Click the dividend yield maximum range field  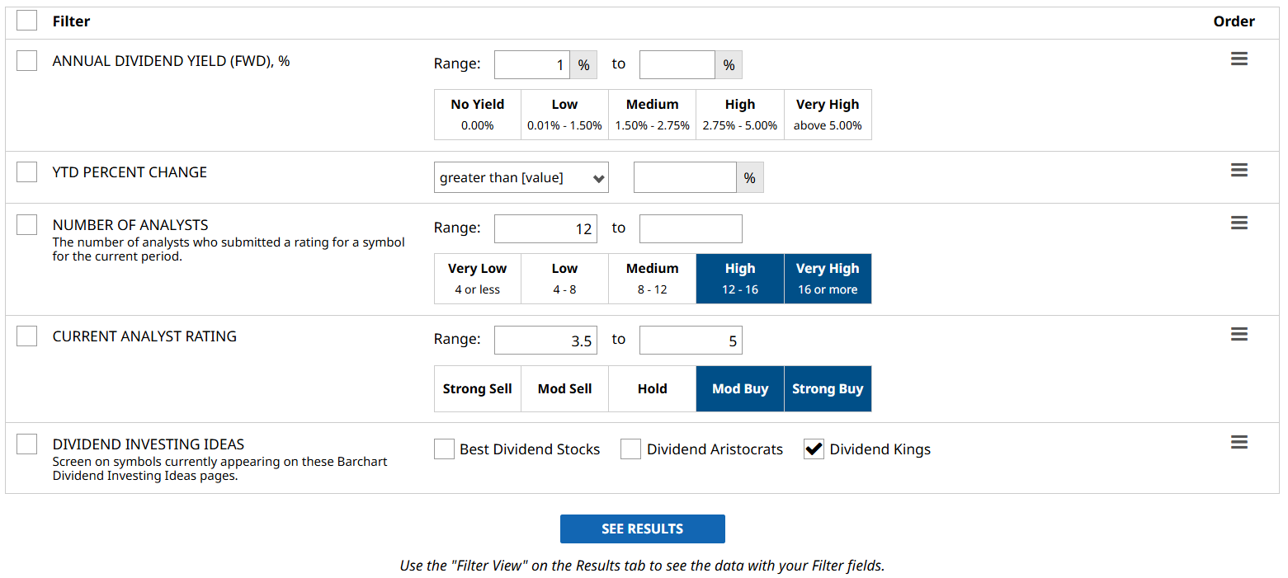677,64
